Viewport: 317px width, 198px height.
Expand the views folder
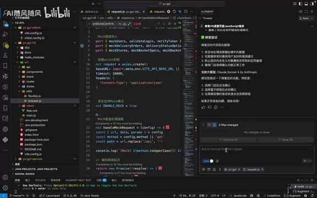pos(19,106)
